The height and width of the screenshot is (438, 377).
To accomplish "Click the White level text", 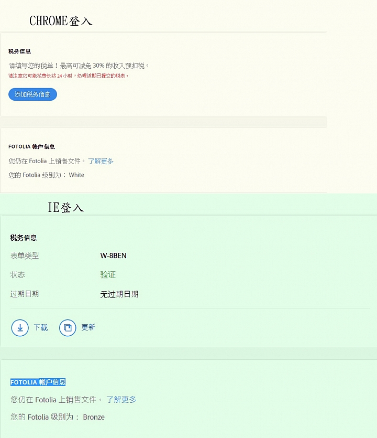I will 76,175.
